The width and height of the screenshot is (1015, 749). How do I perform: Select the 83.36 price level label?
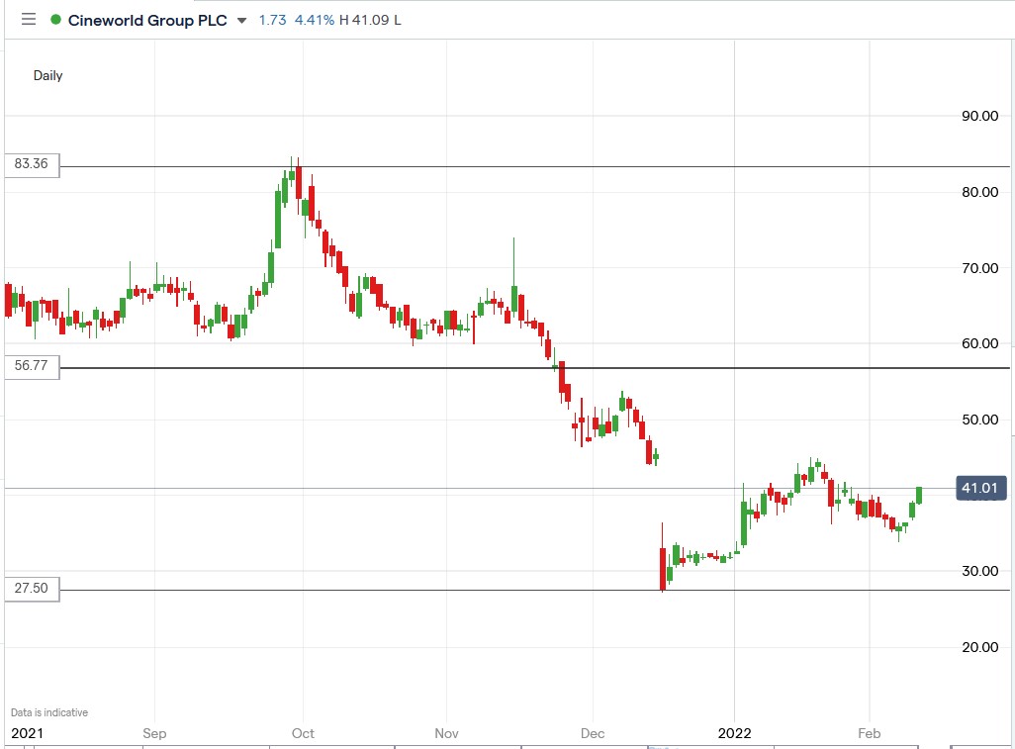(29, 165)
